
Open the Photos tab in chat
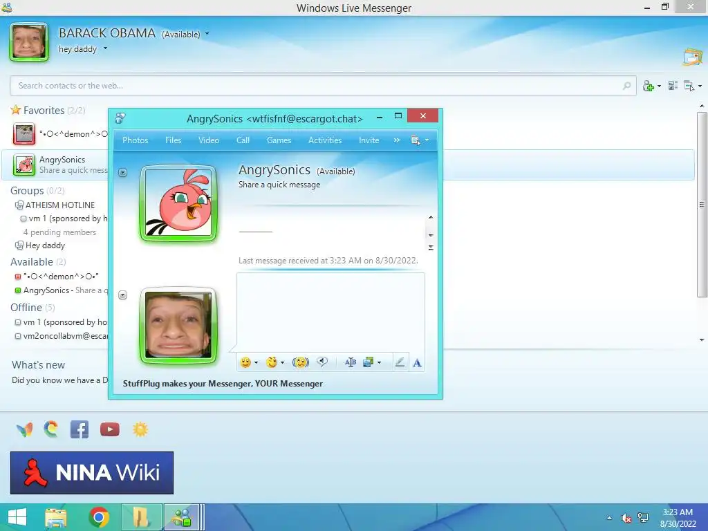coord(135,140)
